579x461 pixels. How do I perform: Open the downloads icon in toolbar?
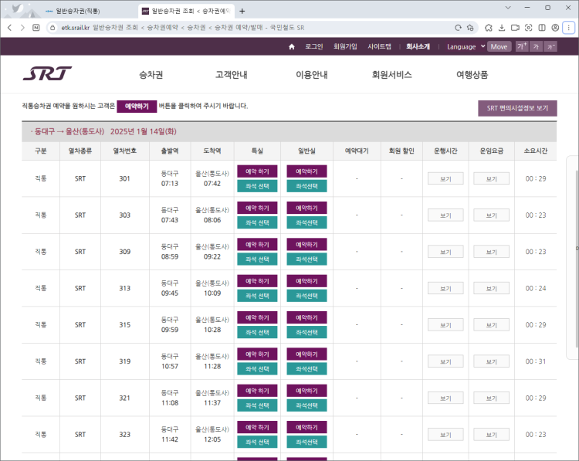pos(502,28)
